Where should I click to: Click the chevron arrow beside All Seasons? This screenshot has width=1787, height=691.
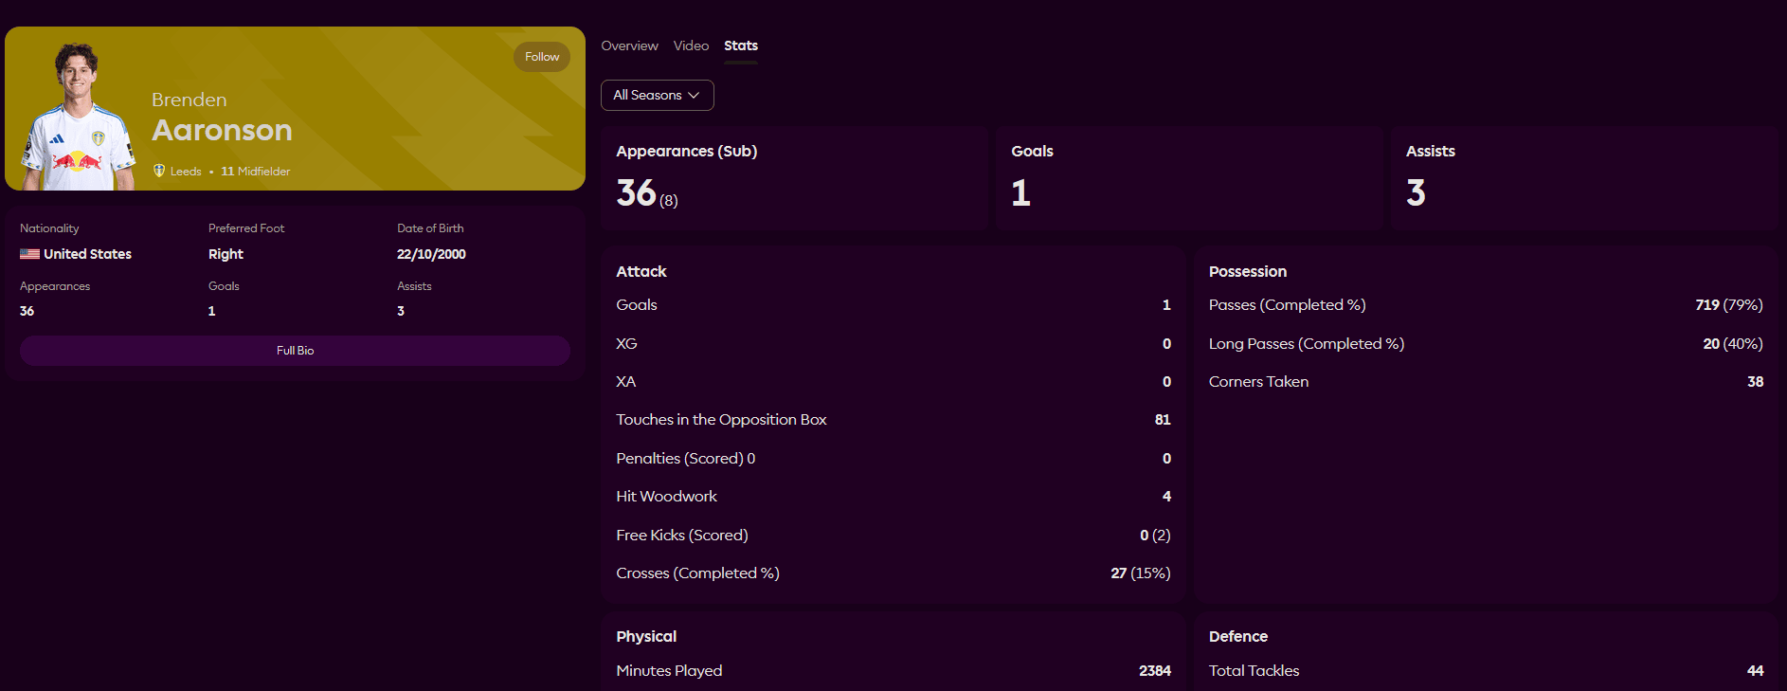(694, 96)
